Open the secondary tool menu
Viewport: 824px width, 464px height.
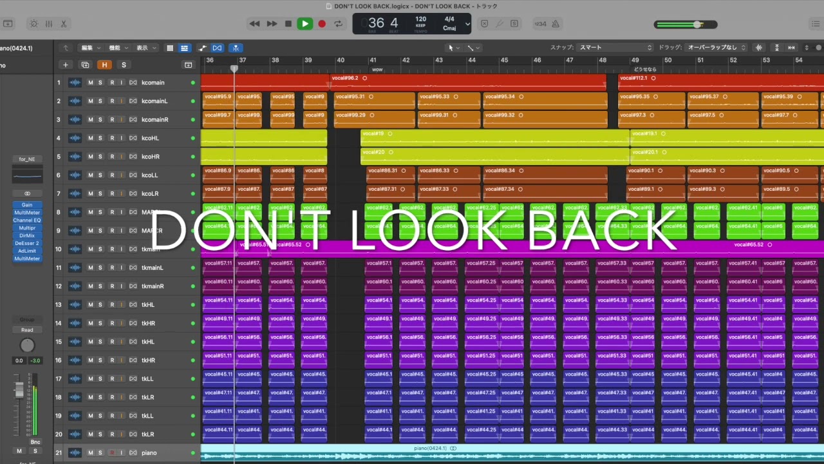tap(473, 48)
